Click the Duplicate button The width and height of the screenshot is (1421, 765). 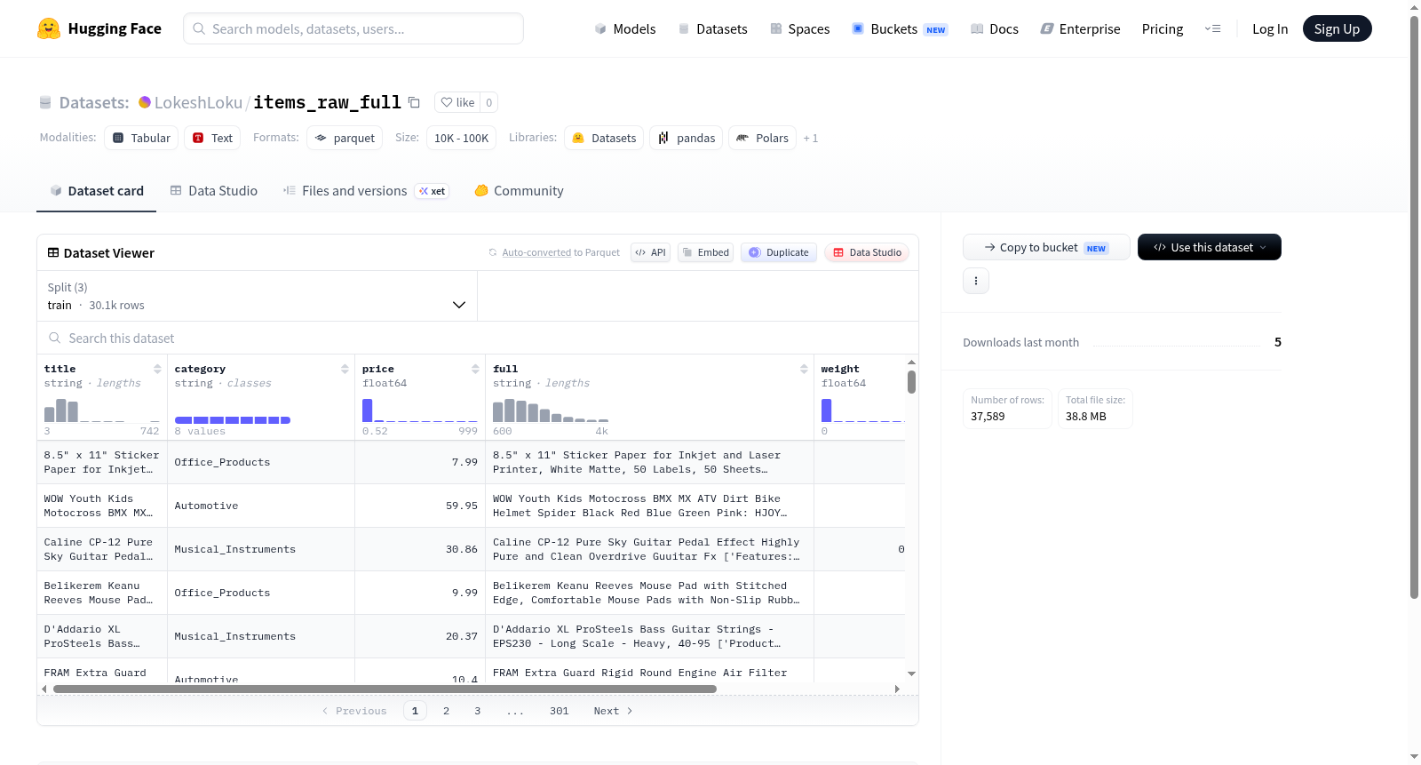click(x=779, y=252)
